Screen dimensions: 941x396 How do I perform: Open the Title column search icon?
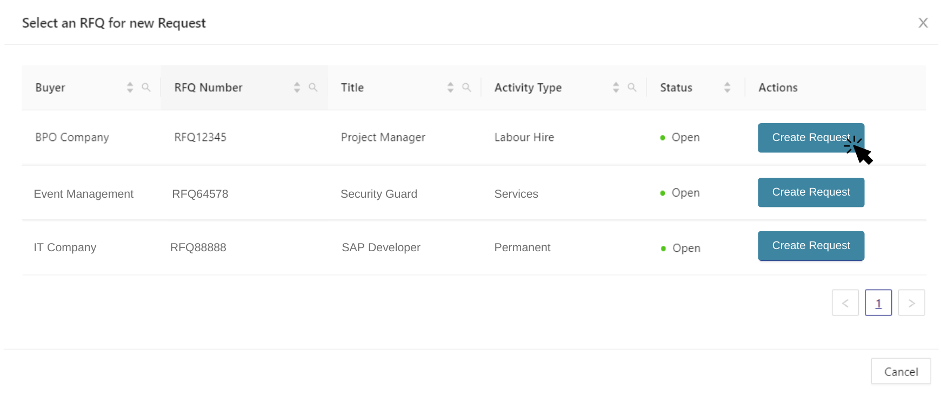point(466,88)
